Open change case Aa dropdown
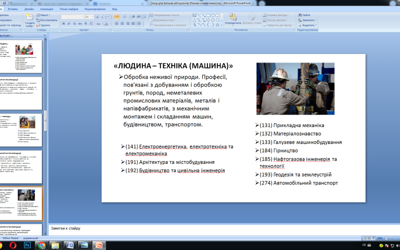 pyautogui.click(x=99, y=23)
